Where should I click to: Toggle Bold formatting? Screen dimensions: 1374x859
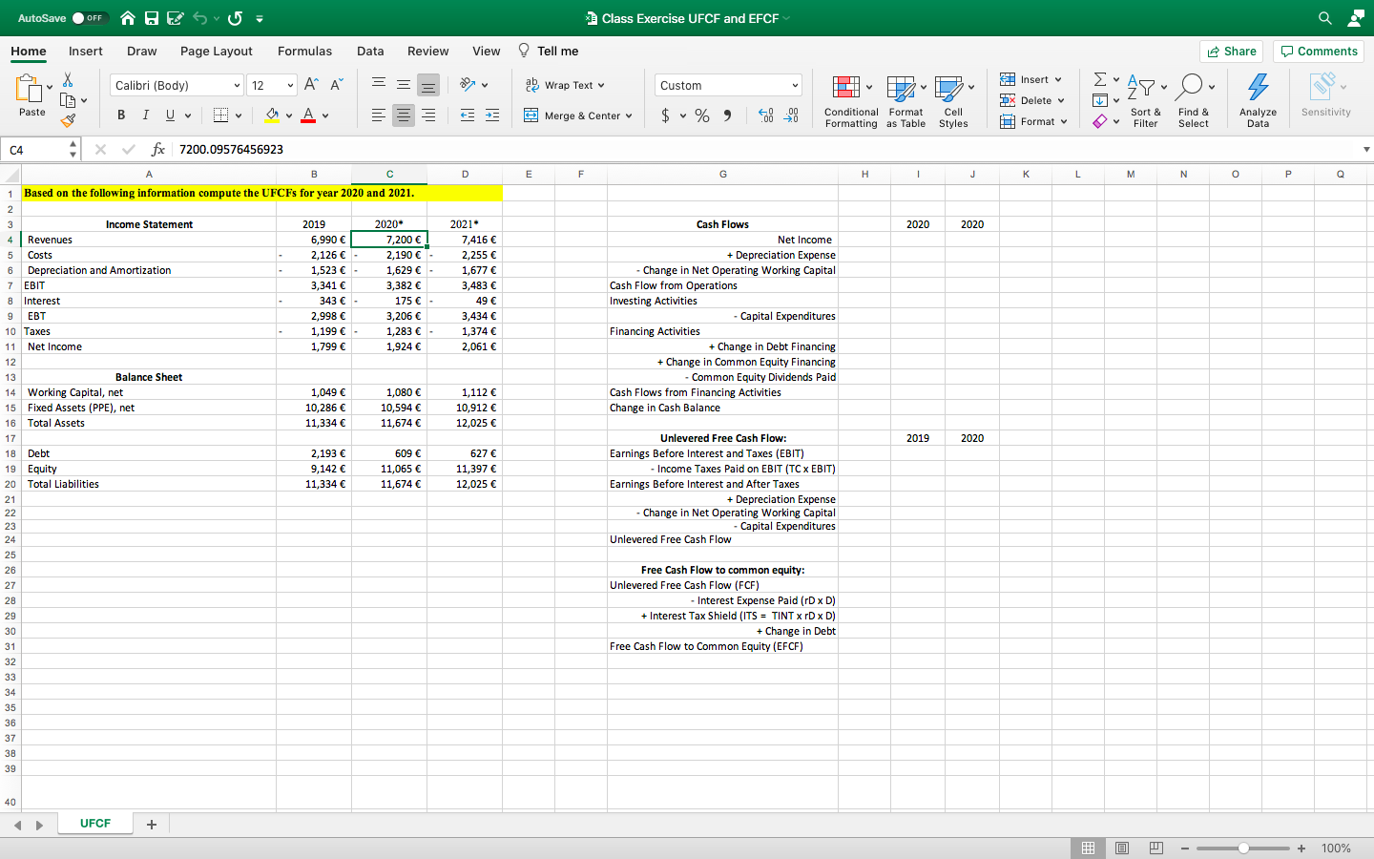(x=121, y=115)
